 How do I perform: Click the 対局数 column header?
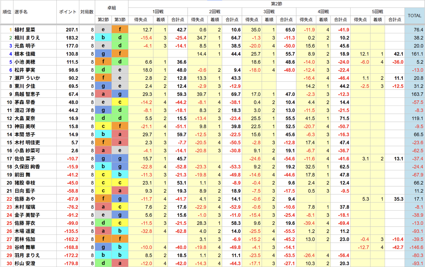tap(87, 12)
